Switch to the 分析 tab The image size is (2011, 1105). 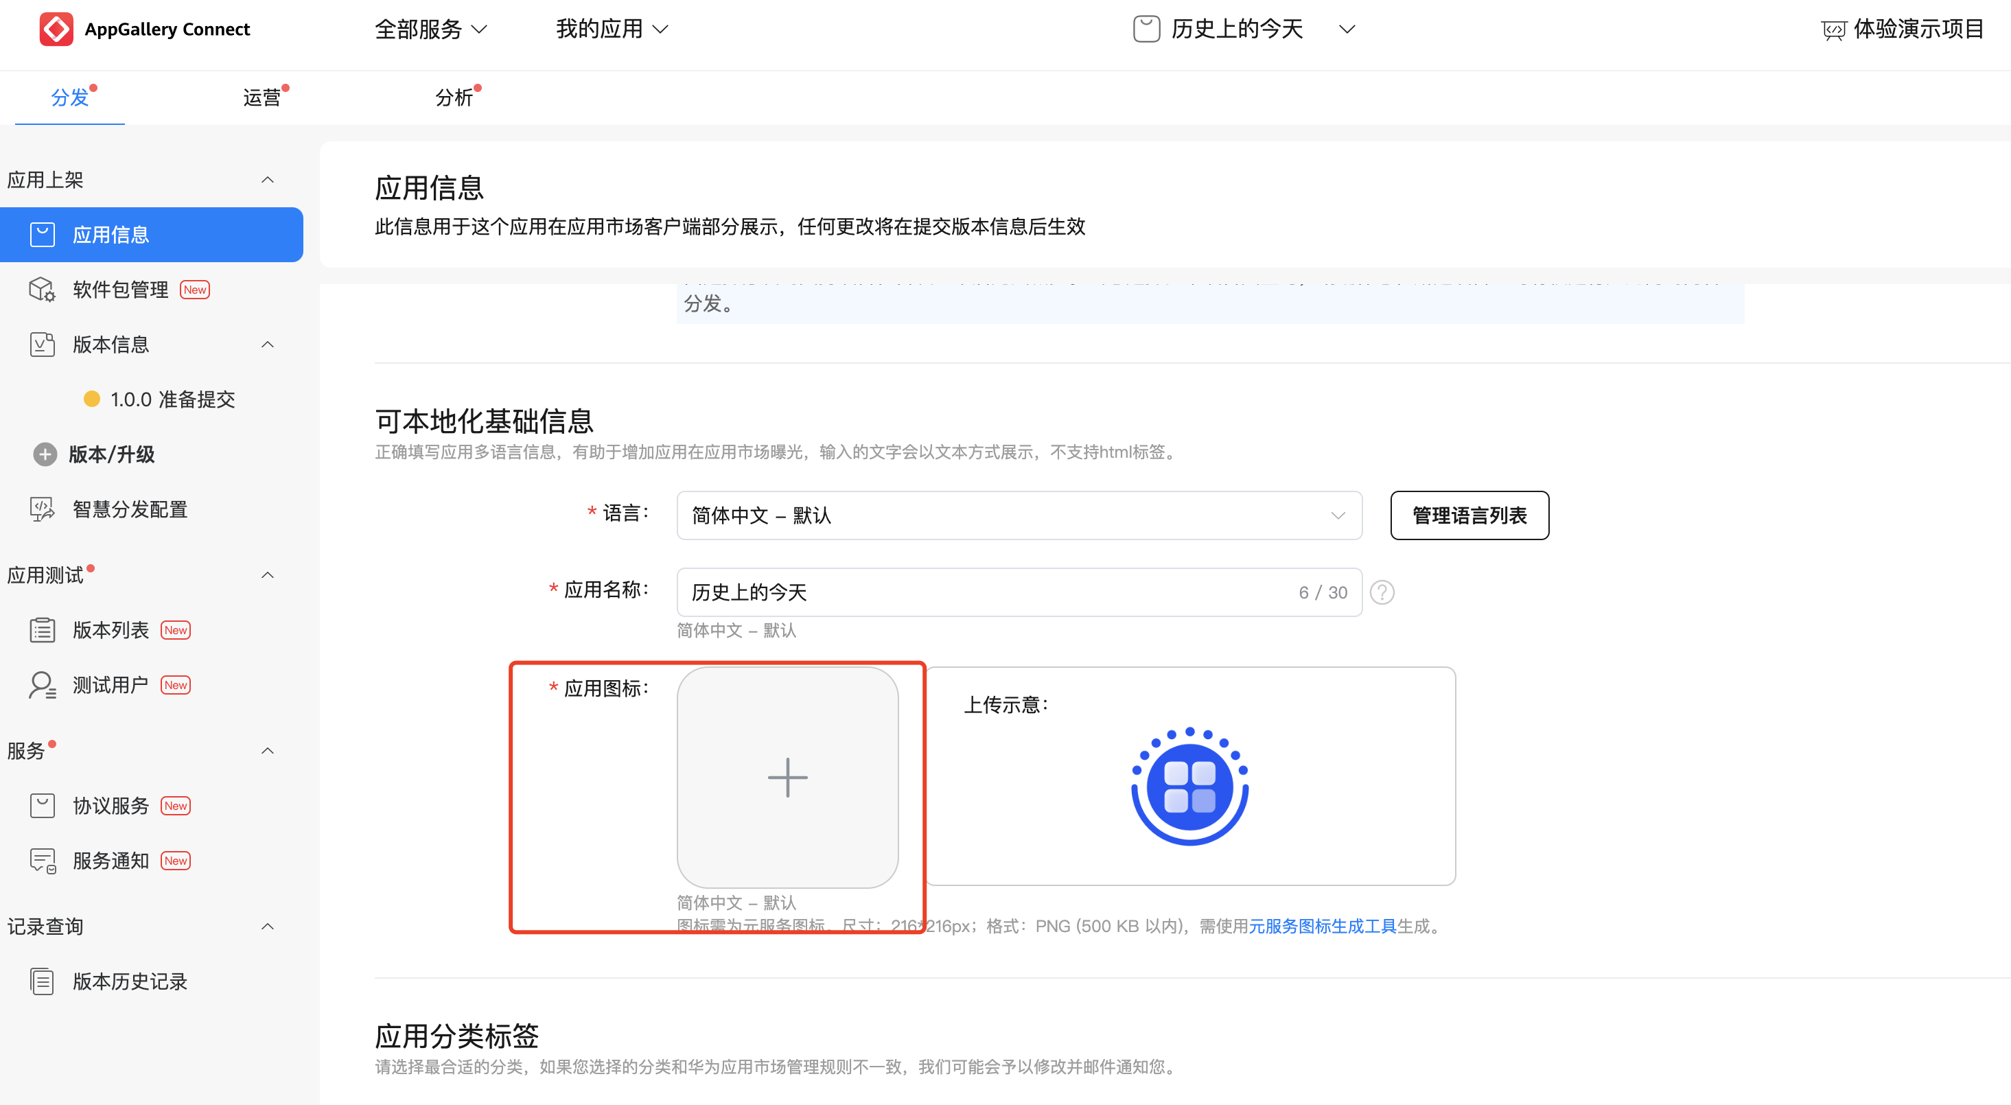click(454, 97)
